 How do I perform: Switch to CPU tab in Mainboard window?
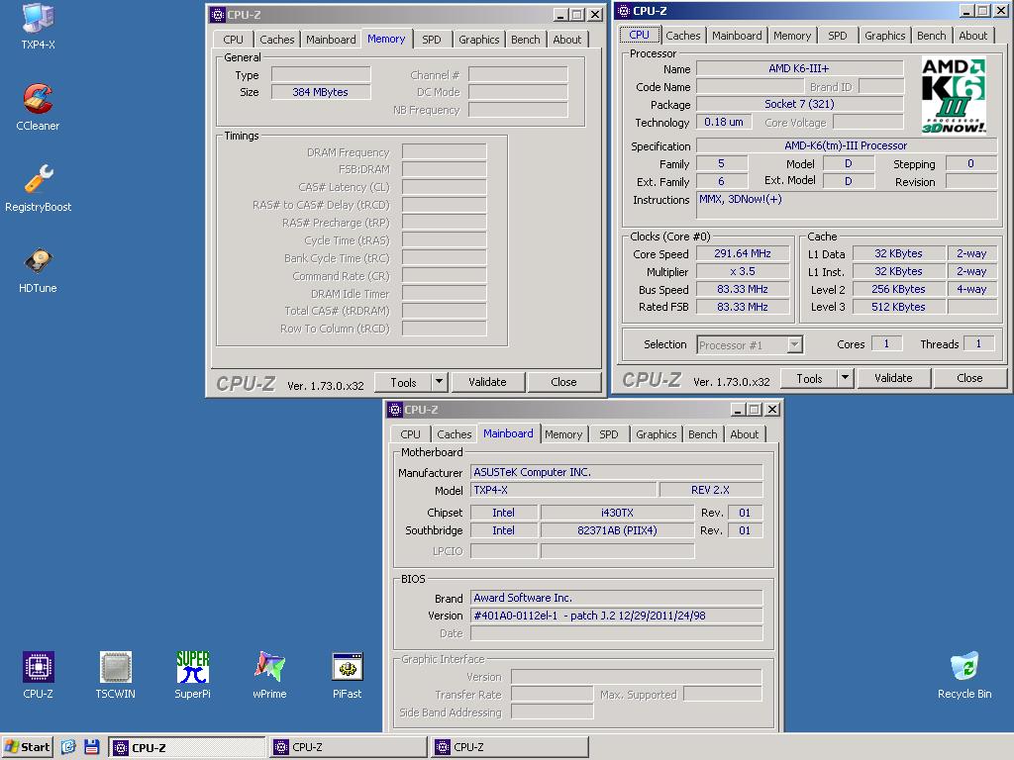(x=410, y=434)
